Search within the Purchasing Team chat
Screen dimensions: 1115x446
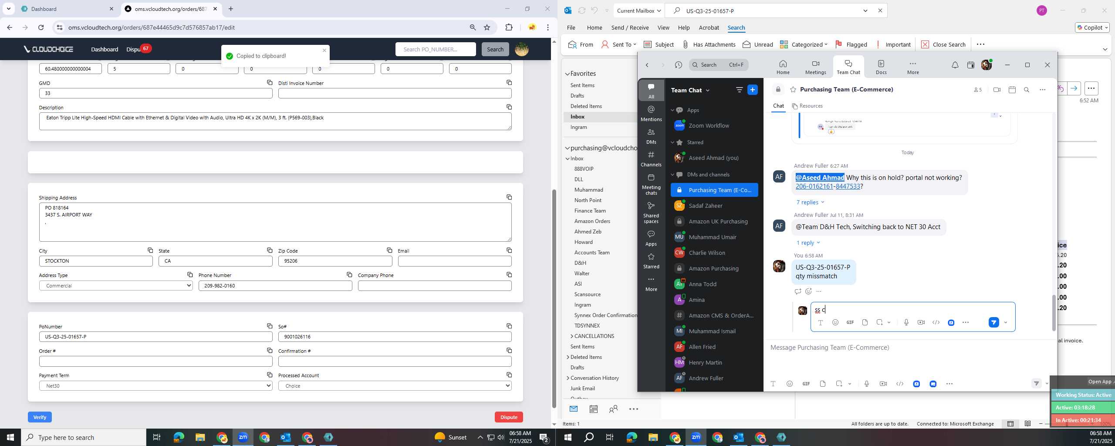(1026, 90)
